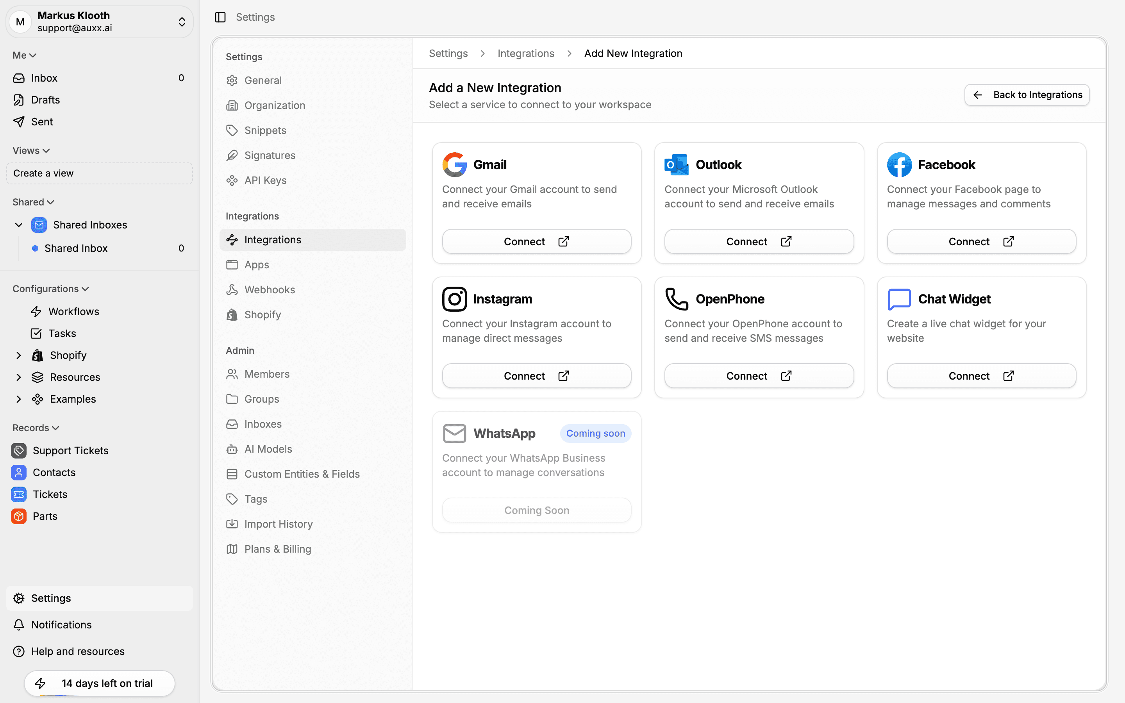Open Custom Entities & Fields

click(x=313, y=474)
